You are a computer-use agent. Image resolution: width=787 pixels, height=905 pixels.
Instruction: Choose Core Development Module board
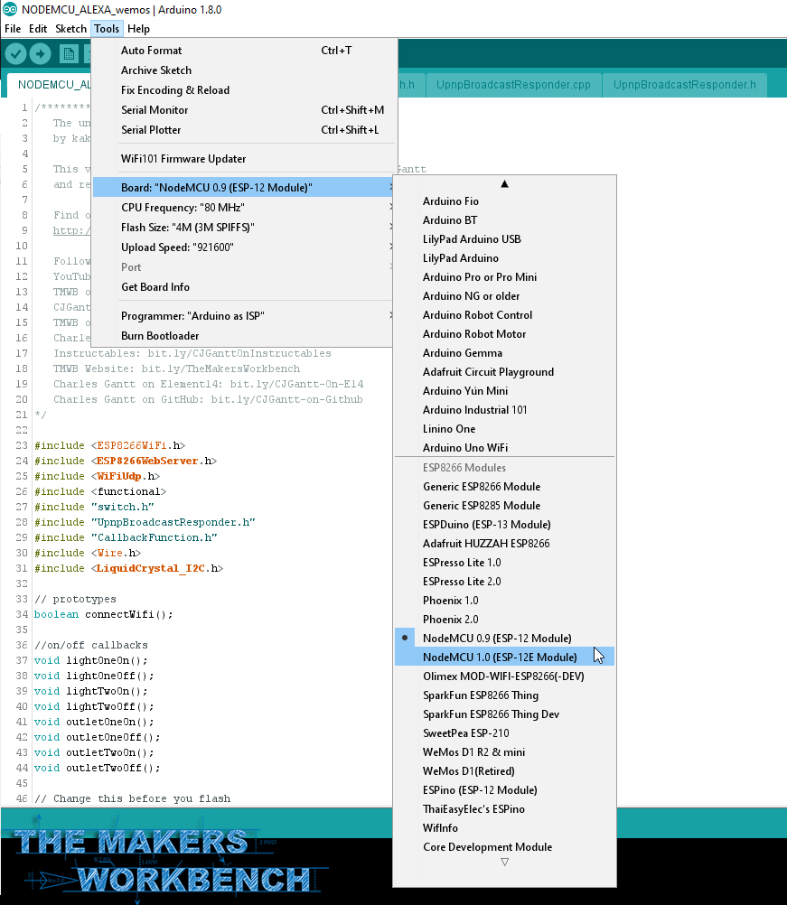(x=505, y=846)
